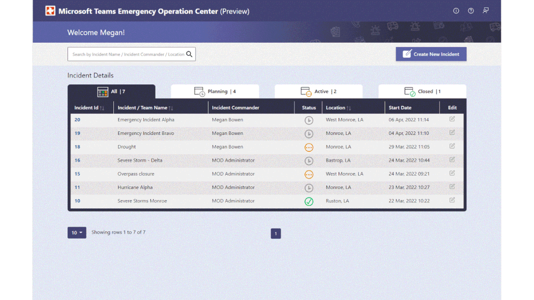Click the Emergency Operation Center app logo
The width and height of the screenshot is (534, 300).
point(50,11)
